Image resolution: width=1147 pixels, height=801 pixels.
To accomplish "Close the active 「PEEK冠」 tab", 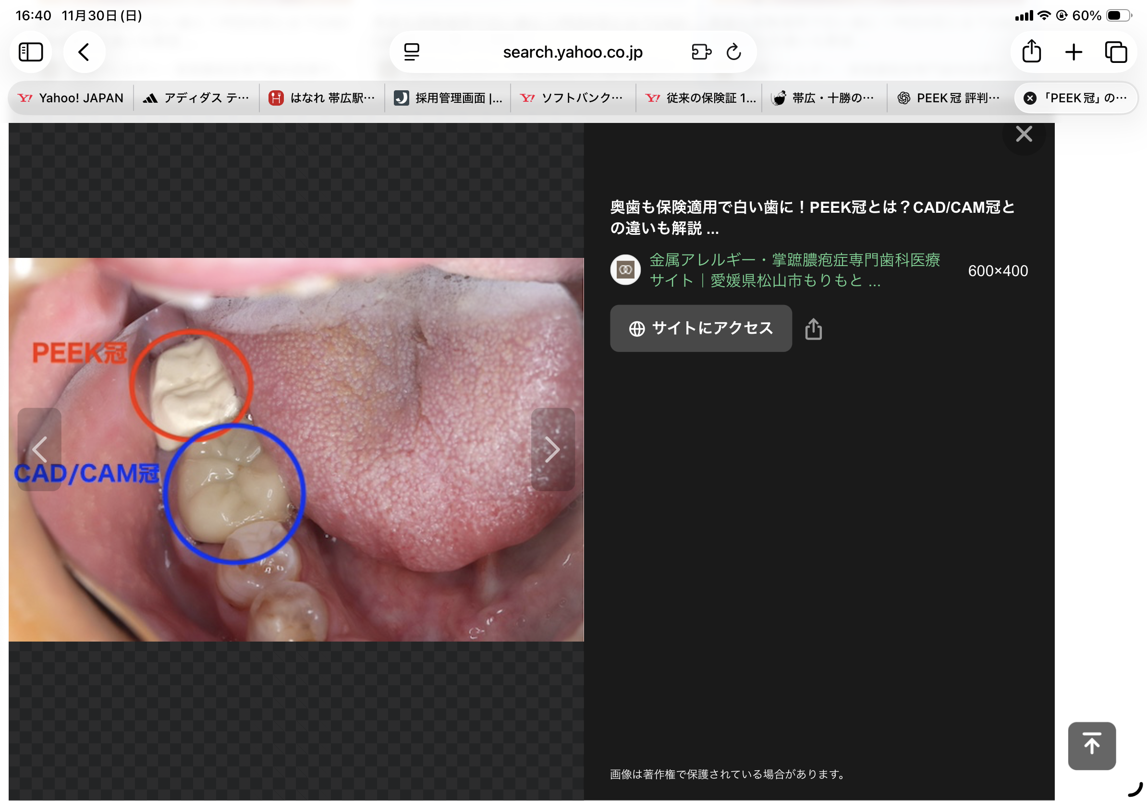I will click(x=1030, y=98).
